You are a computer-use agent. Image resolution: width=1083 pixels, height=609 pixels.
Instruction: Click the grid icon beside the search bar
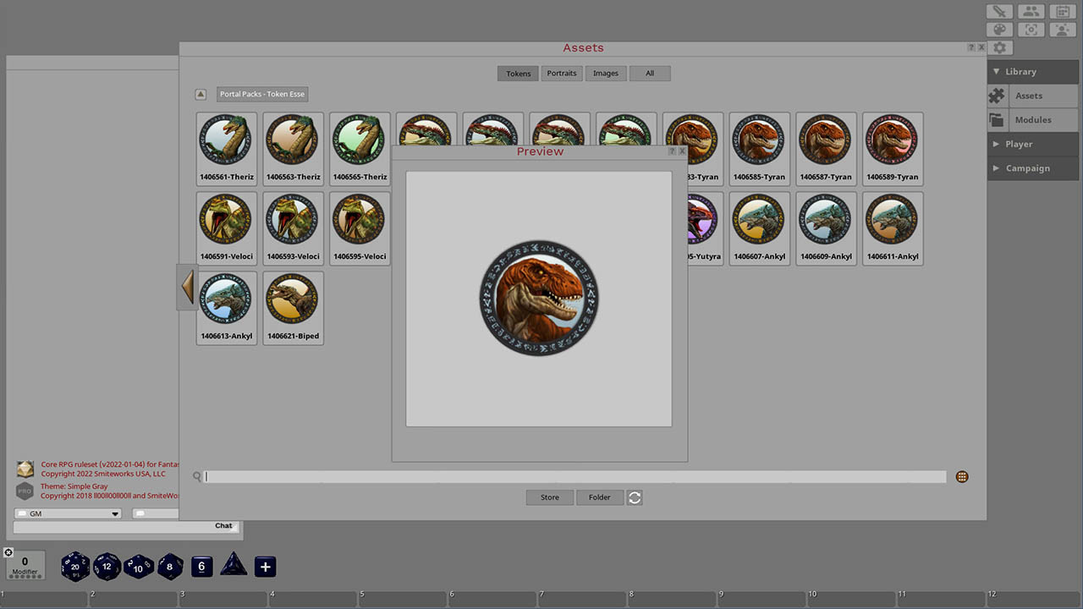pyautogui.click(x=962, y=476)
